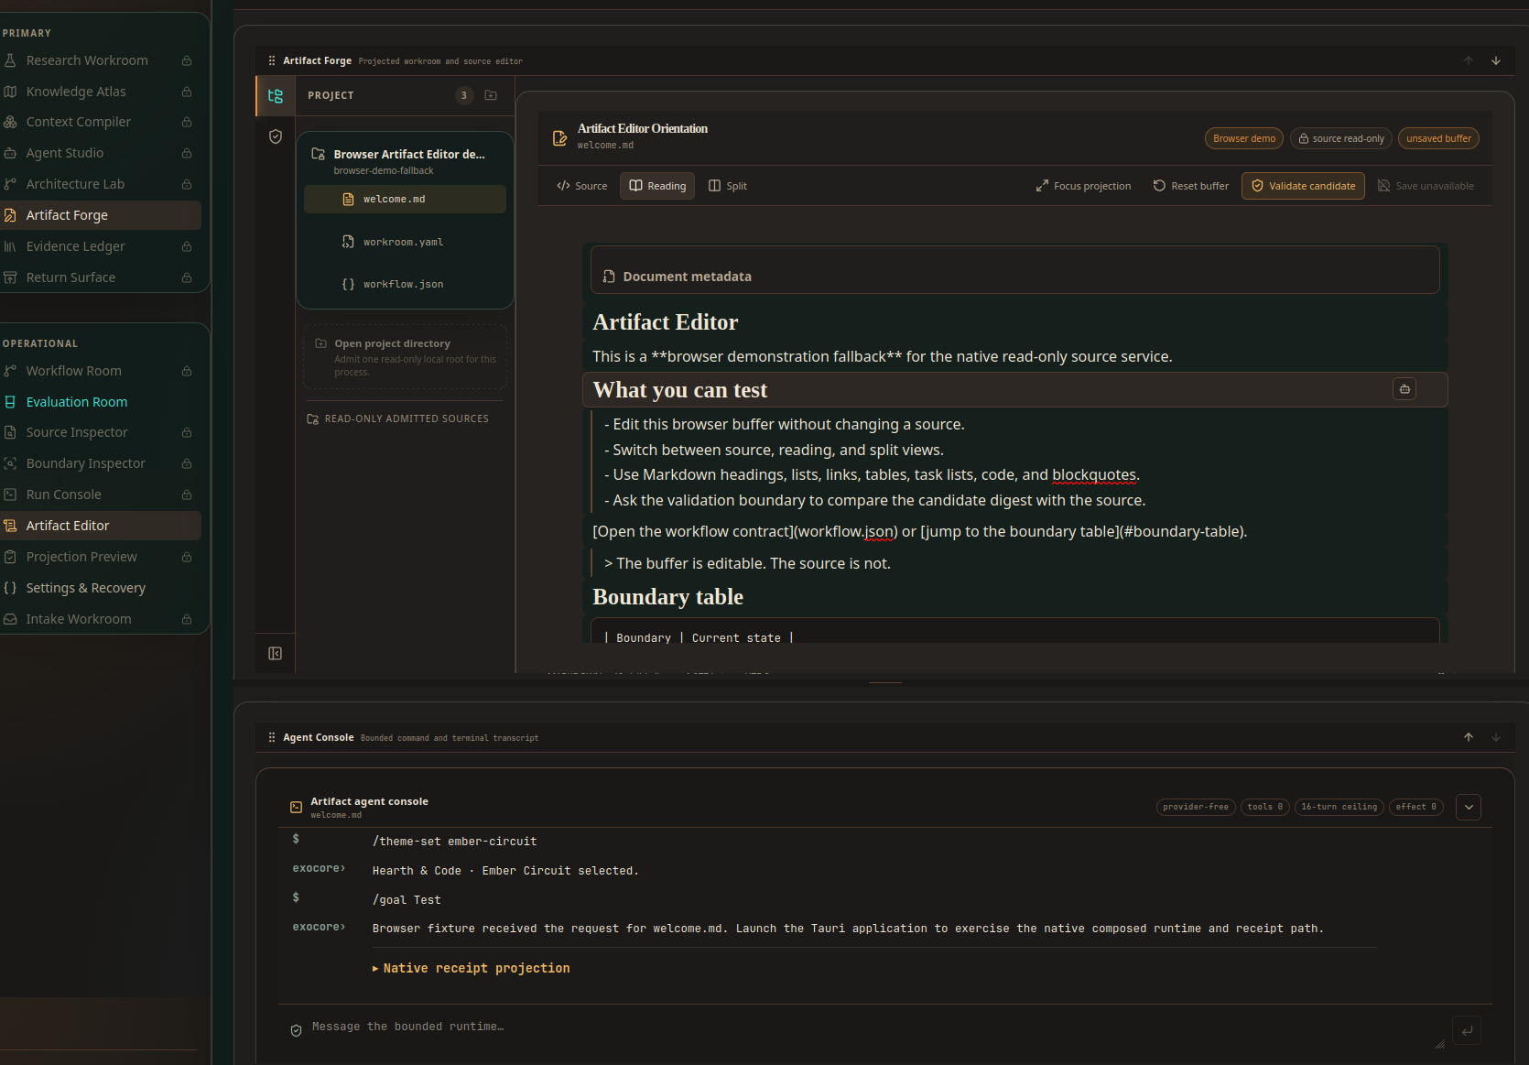Click Reset buffer
The width and height of the screenshot is (1529, 1065).
pyautogui.click(x=1191, y=186)
